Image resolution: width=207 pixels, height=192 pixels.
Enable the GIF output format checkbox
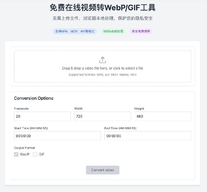click(x=35, y=154)
